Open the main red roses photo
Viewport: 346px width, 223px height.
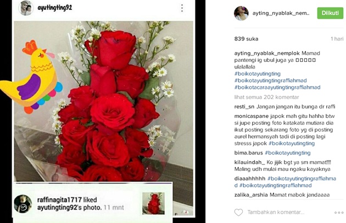[x=103, y=101]
